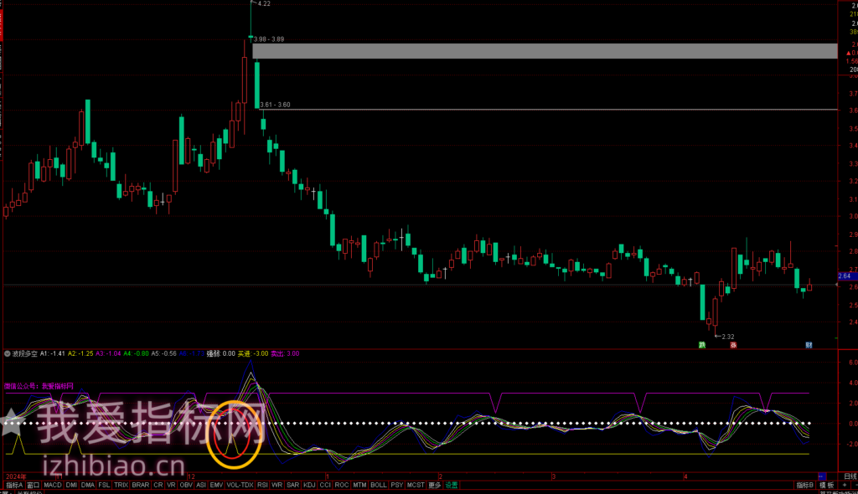
Task: Load the BOLL indicator
Action: coord(378,486)
